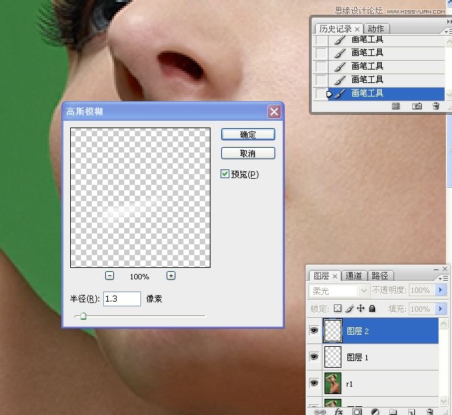Create new snapshot in History panel
452x415 pixels.
[416, 107]
